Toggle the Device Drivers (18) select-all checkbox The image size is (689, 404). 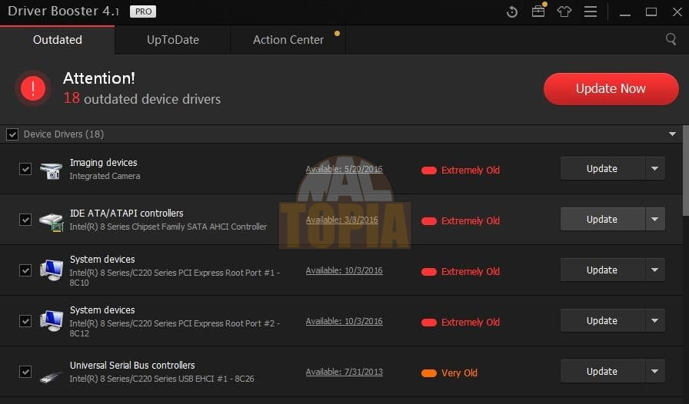[12, 134]
